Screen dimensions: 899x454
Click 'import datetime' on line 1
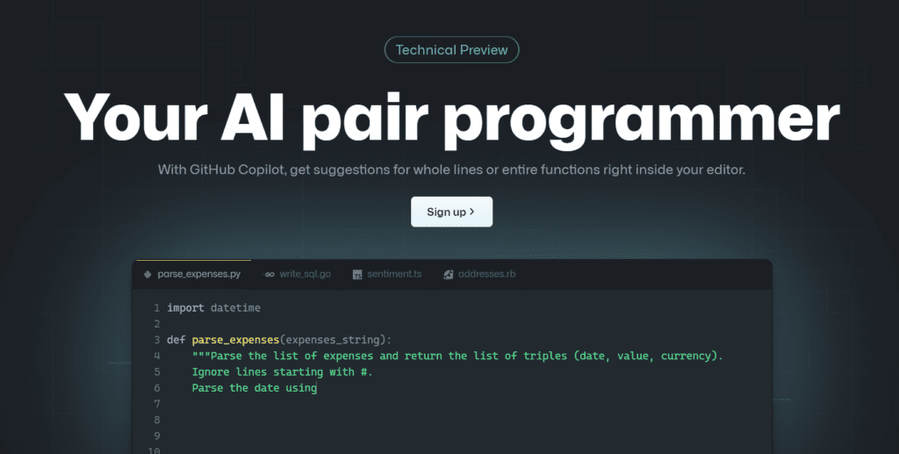(214, 308)
